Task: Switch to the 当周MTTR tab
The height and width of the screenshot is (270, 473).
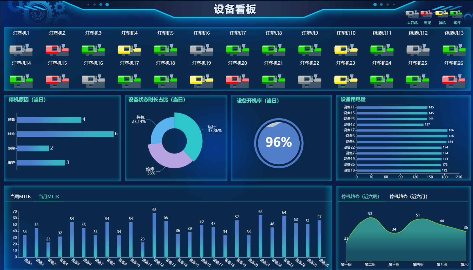Action: tap(20, 196)
